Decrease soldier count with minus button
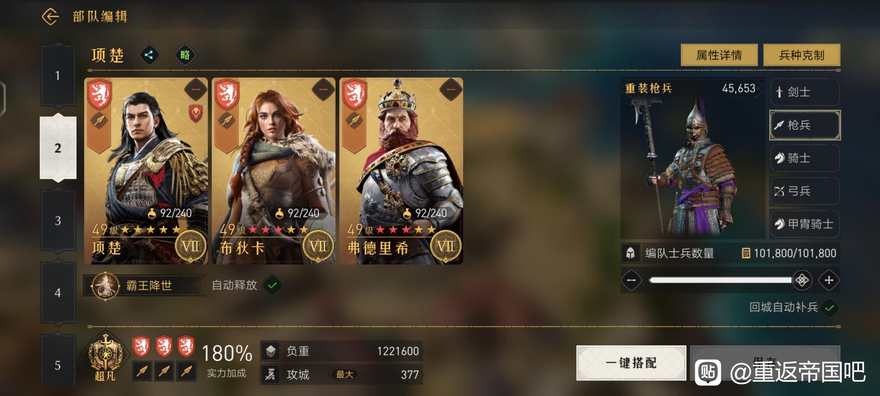Image resolution: width=880 pixels, height=396 pixels. click(631, 280)
